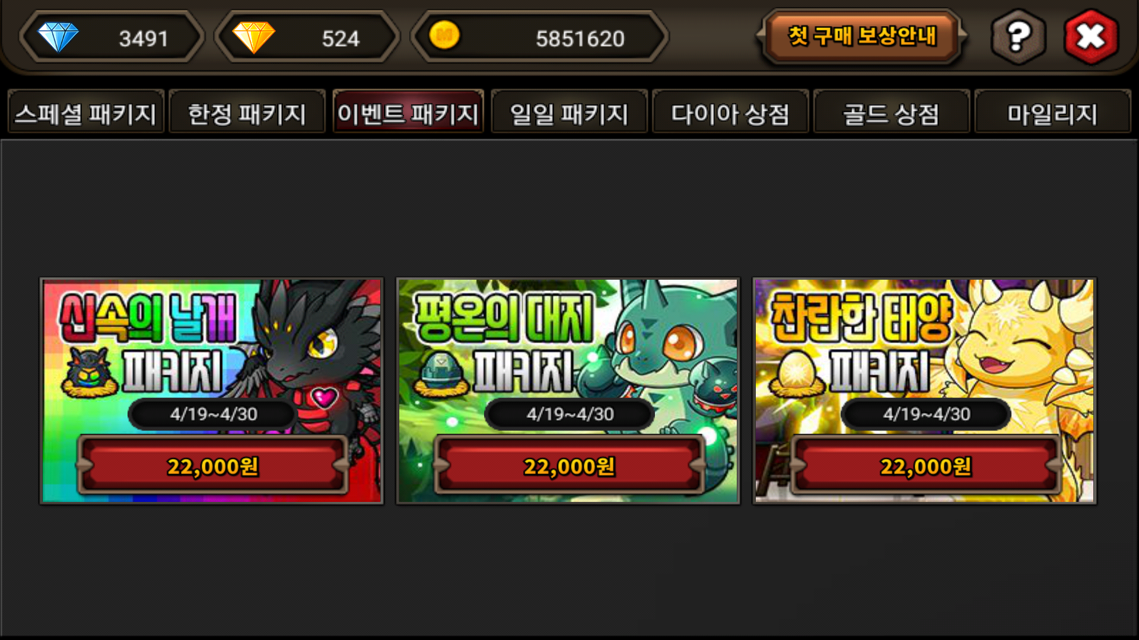Click the orange diamond currency icon

pos(253,37)
